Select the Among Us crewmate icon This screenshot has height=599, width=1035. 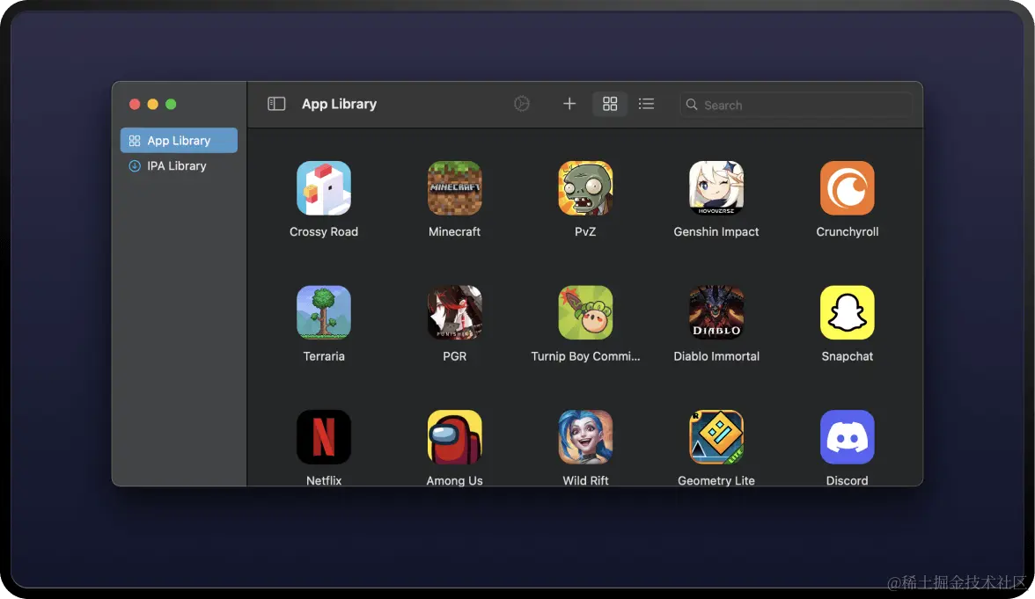tap(454, 436)
